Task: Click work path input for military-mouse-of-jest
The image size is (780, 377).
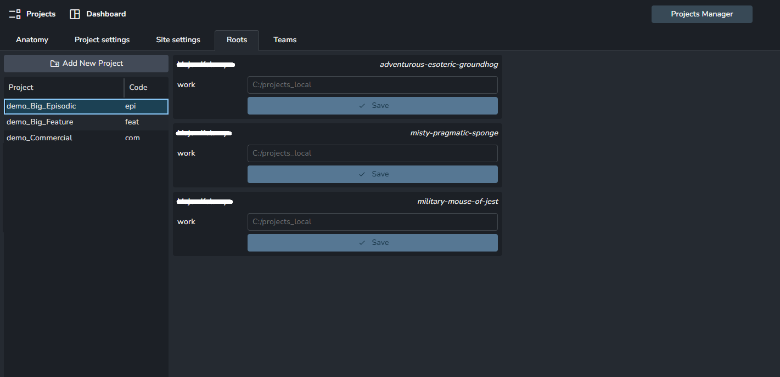Action: point(372,222)
